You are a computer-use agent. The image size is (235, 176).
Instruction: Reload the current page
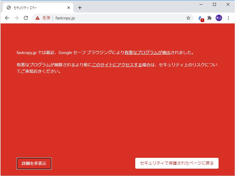click(x=26, y=18)
